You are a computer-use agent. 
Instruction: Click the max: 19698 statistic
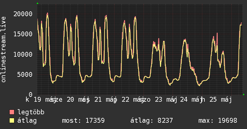218,121
